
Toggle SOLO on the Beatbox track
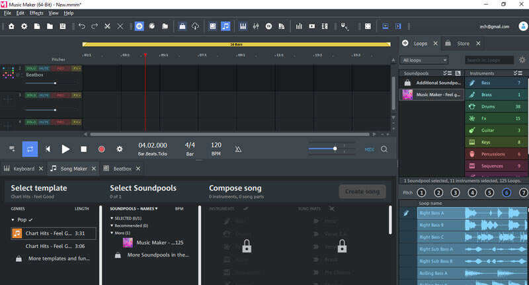click(31, 69)
